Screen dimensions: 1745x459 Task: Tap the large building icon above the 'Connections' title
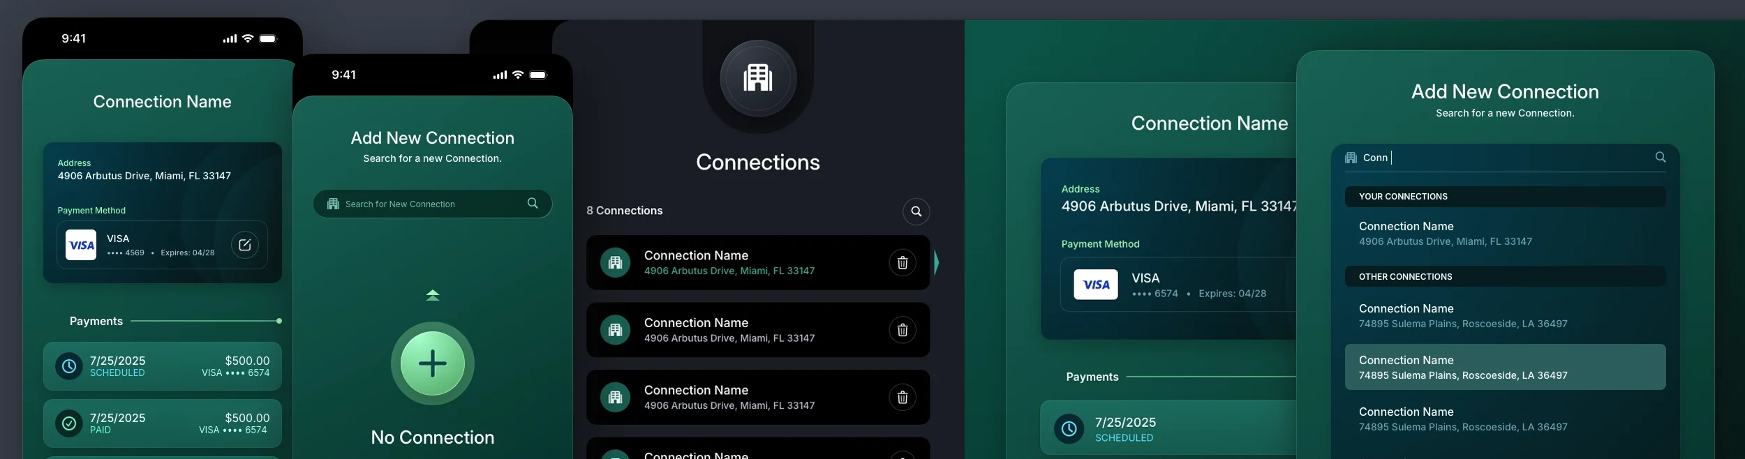point(758,77)
